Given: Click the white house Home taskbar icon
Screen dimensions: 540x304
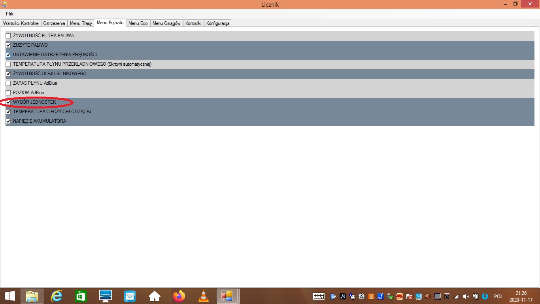Looking at the screenshot, I should pos(154,296).
